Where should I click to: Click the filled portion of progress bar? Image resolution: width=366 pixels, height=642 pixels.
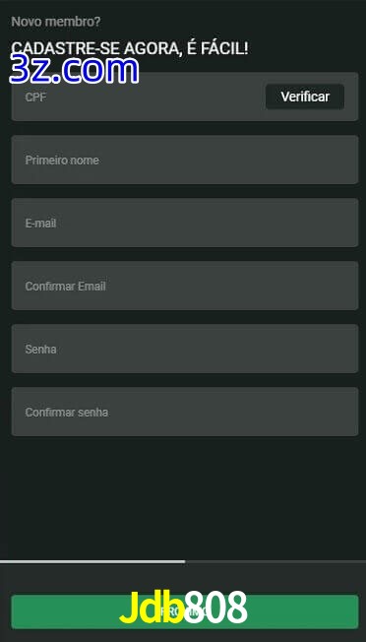coord(92,561)
